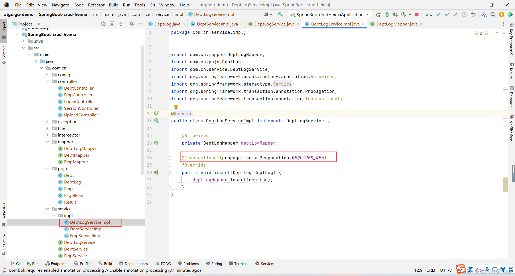Screen dimensions: 515x276
Task: Run with coverage shield icon
Action: click(x=395, y=14)
